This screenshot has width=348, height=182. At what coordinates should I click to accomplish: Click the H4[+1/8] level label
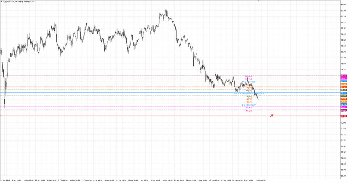pyautogui.click(x=249, y=79)
